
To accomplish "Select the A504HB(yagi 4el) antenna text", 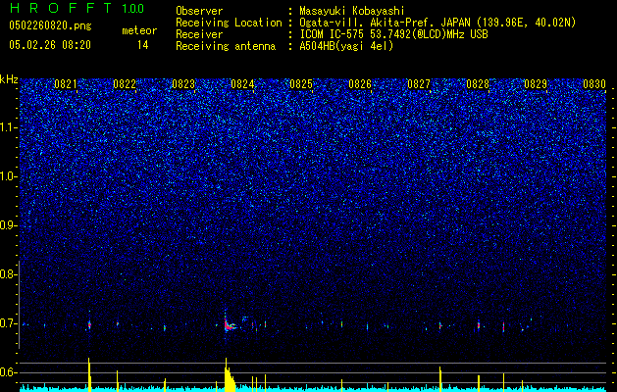I will pyautogui.click(x=346, y=46).
